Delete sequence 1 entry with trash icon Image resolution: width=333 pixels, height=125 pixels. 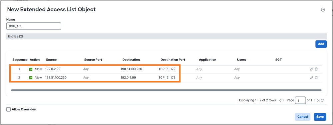[x=316, y=69]
